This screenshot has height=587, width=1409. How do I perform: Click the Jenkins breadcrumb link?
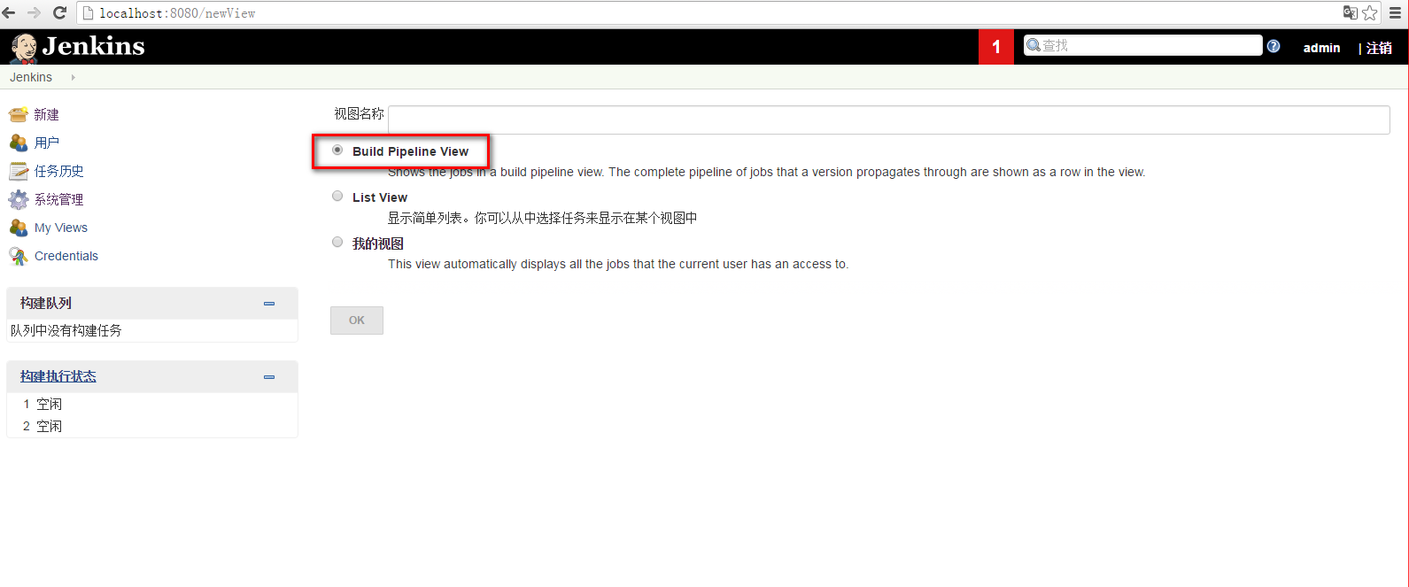(x=31, y=77)
